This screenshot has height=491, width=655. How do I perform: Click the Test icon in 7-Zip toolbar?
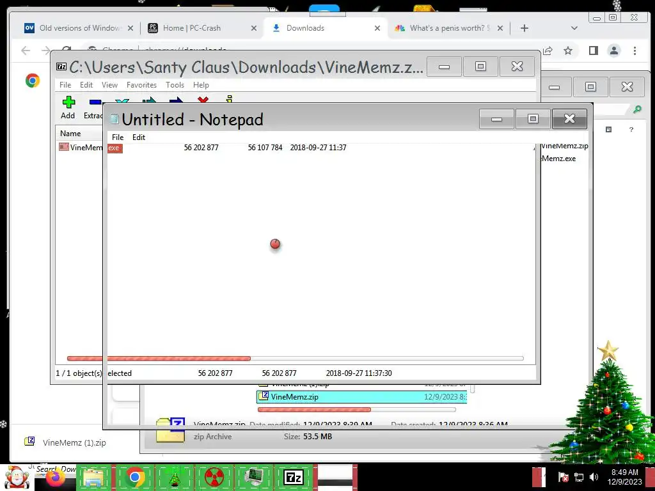click(x=122, y=100)
